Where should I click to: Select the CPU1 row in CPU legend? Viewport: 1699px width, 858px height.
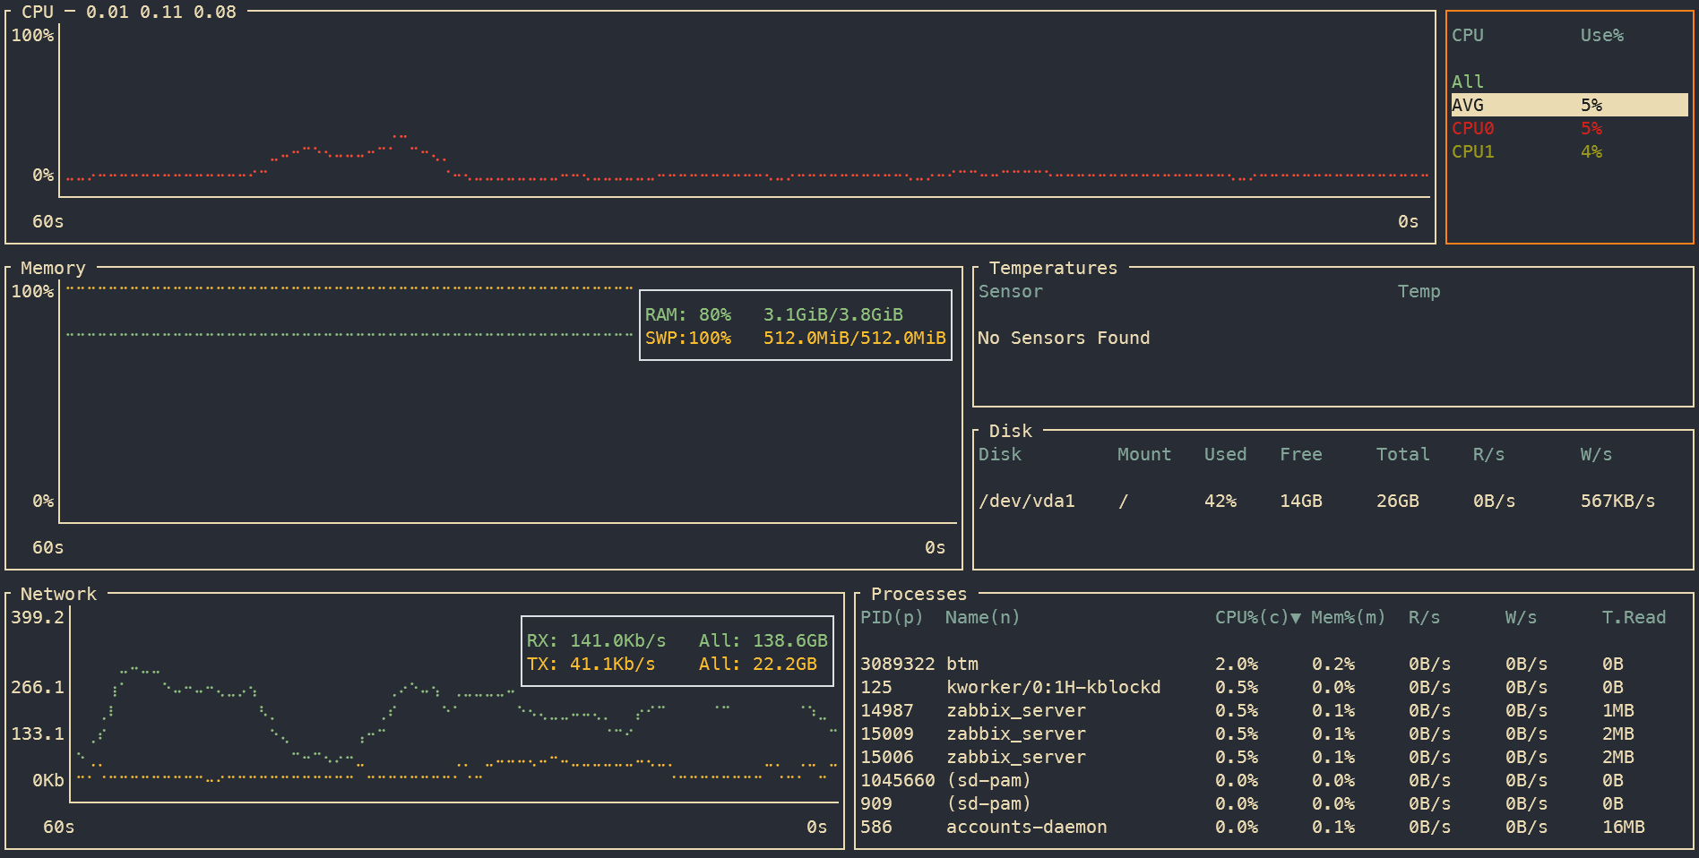pos(1570,151)
